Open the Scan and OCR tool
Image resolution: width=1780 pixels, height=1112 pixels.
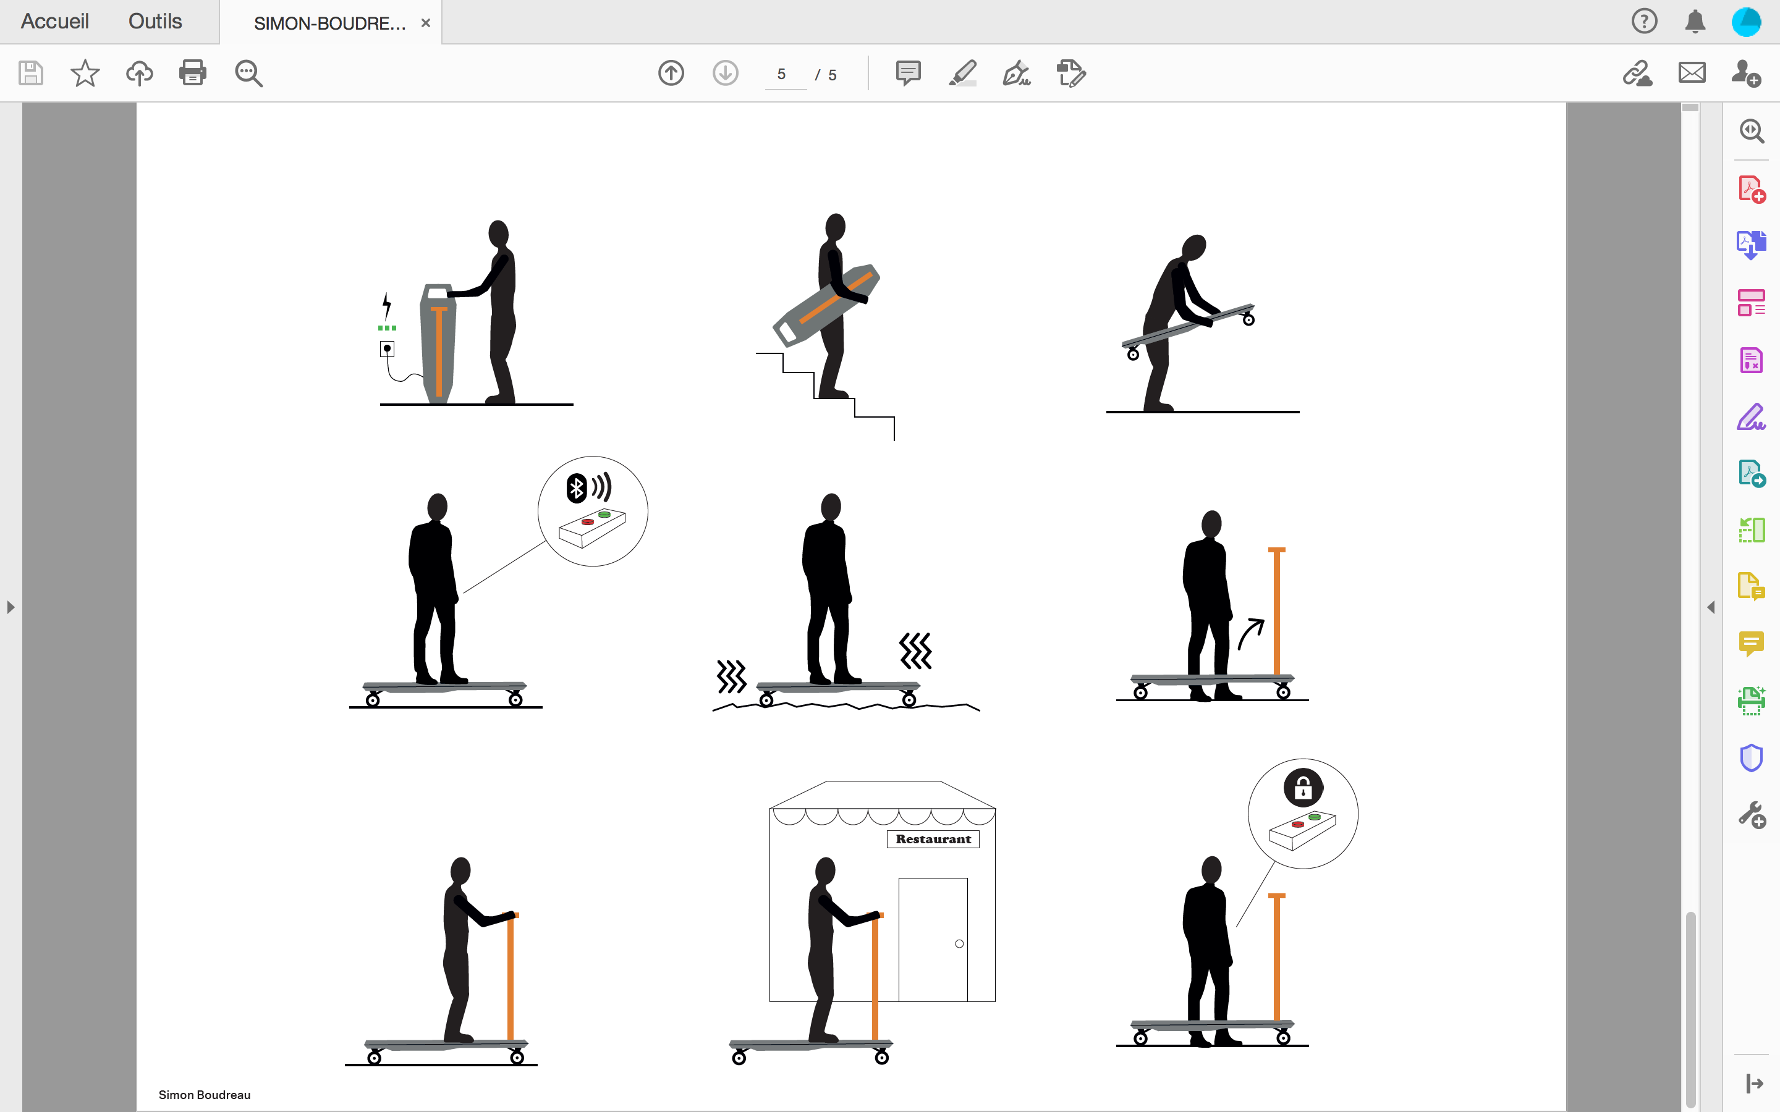[x=1752, y=701]
